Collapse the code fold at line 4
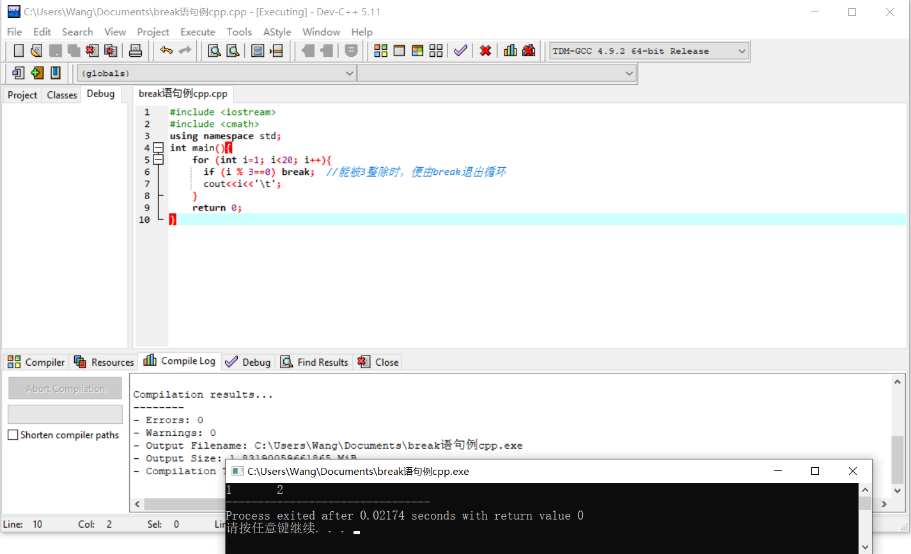This screenshot has width=911, height=554. 159,147
